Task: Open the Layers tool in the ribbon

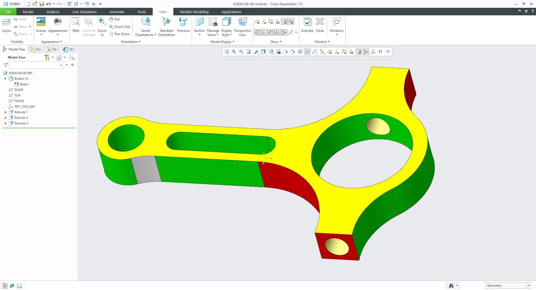Action: [x=6, y=26]
